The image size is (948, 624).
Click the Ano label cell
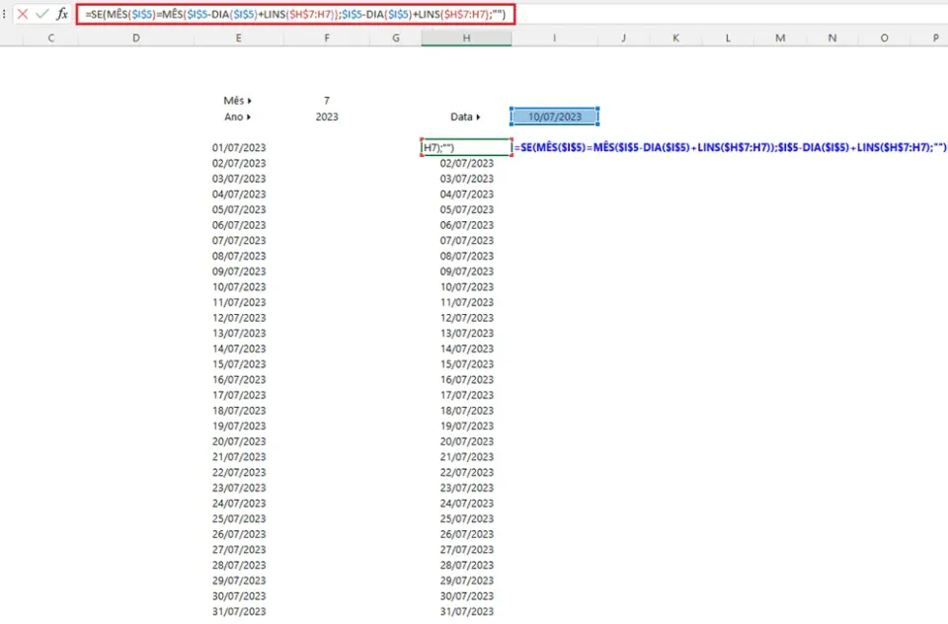pos(238,117)
